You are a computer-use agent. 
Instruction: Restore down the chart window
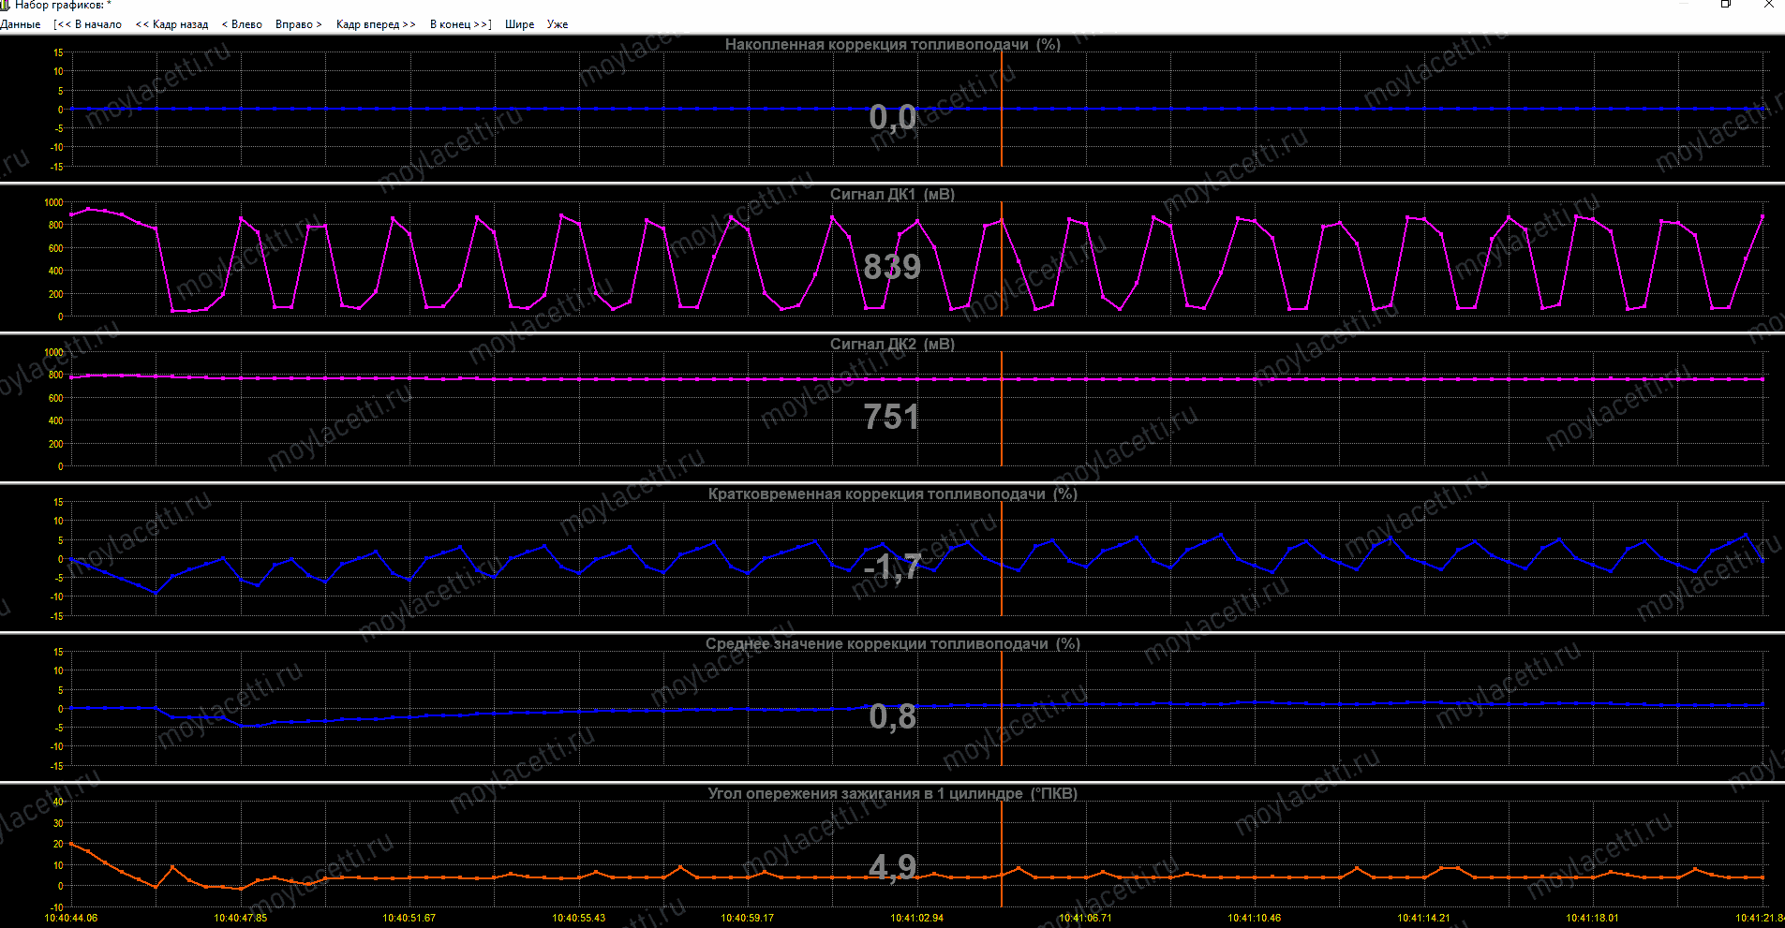tap(1726, 5)
